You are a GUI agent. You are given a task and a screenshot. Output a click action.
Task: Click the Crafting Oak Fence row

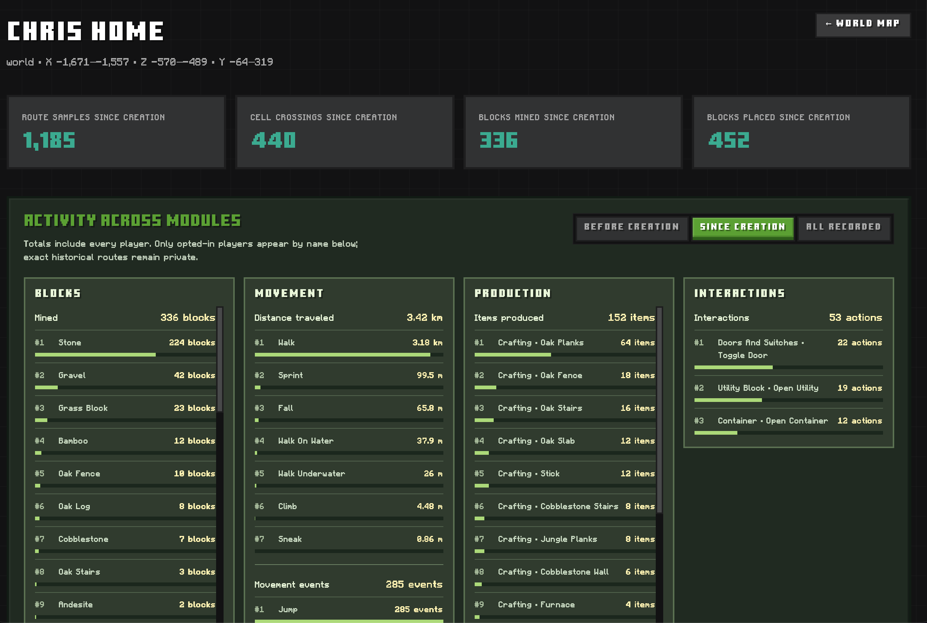(x=565, y=380)
